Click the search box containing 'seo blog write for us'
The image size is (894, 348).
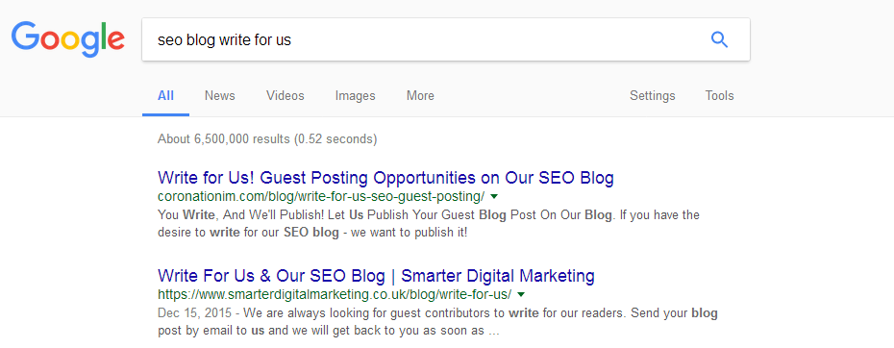[x=446, y=39]
